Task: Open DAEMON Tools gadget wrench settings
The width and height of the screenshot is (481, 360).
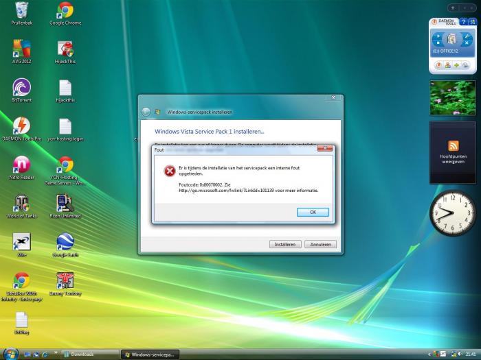Action: (467, 36)
